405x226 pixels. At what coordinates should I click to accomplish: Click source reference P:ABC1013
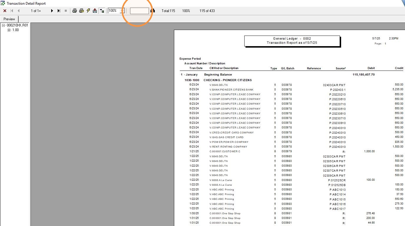338,190
